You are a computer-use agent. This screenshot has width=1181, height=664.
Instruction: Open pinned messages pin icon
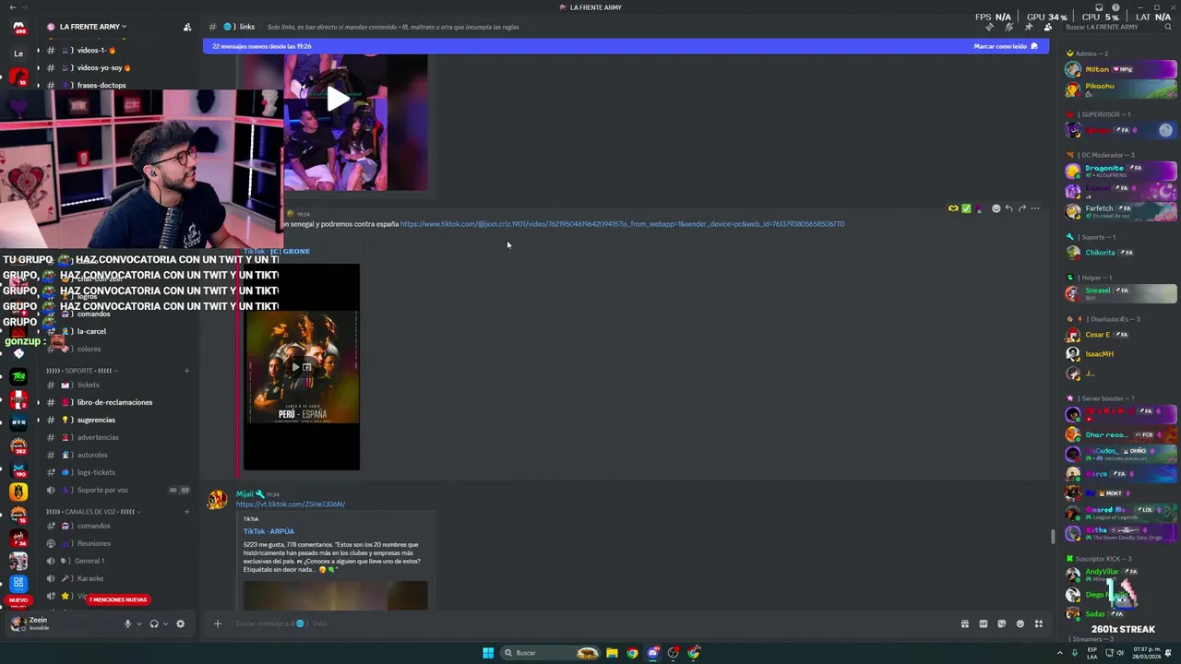point(1029,27)
